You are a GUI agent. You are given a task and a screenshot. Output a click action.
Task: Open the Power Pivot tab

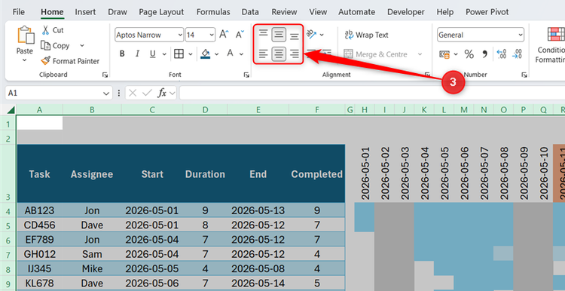(x=487, y=12)
